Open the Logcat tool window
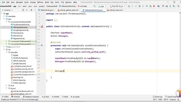 coord(75,97)
